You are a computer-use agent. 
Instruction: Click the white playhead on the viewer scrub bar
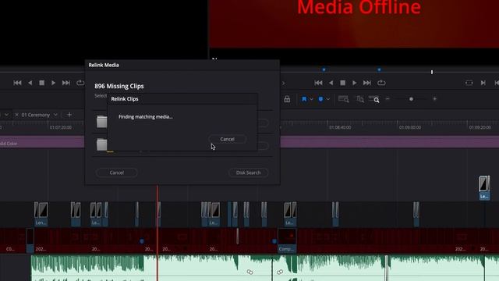coord(432,73)
